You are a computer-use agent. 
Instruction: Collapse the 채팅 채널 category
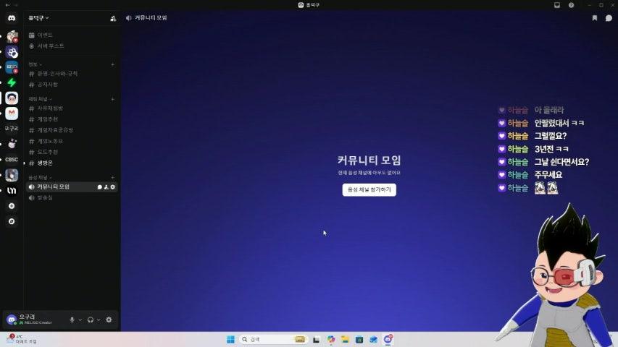(x=40, y=99)
